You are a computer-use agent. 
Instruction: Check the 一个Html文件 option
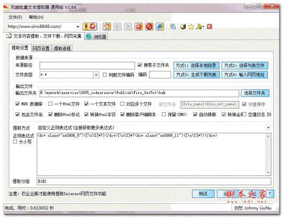pyautogui.click(x=50, y=104)
